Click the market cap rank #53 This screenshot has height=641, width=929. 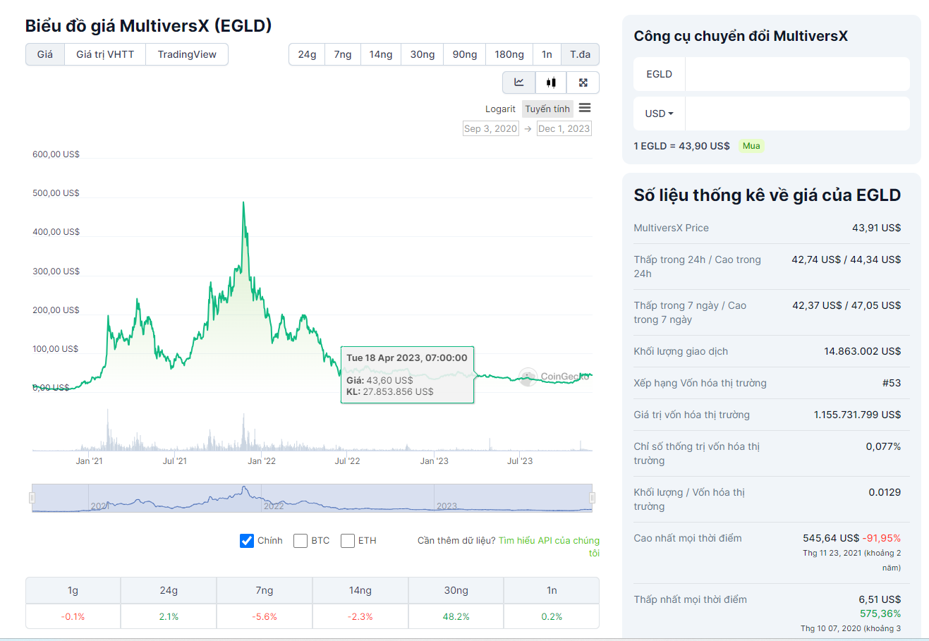pos(892,383)
